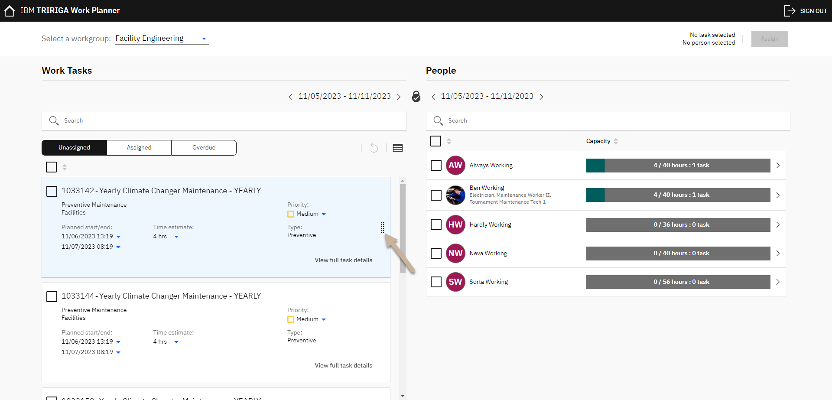Click the task list scroll-down arrow

[403, 396]
